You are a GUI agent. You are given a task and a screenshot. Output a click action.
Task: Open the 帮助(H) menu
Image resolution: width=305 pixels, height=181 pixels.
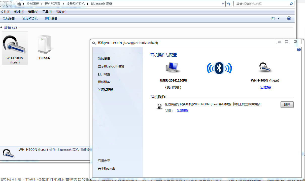pyautogui.click(x=61, y=12)
